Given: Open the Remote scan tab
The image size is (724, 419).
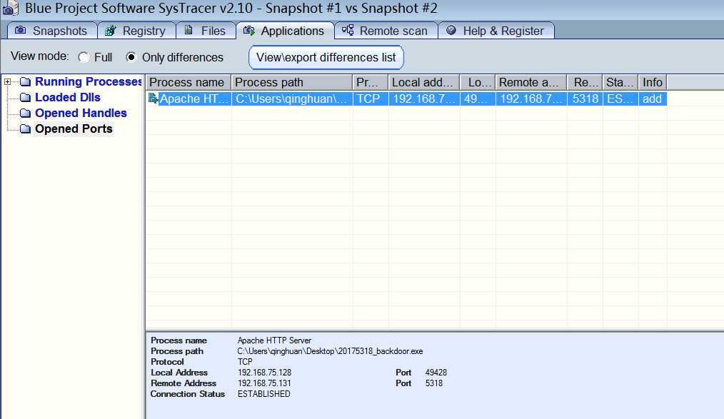Looking at the screenshot, I should point(386,31).
